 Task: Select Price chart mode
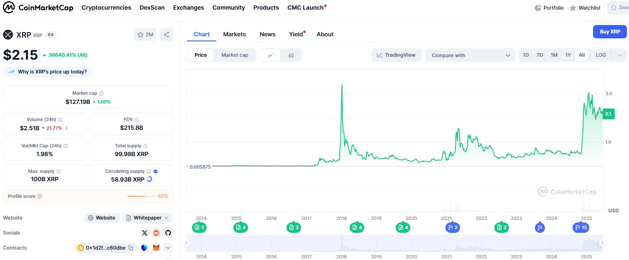coord(201,55)
